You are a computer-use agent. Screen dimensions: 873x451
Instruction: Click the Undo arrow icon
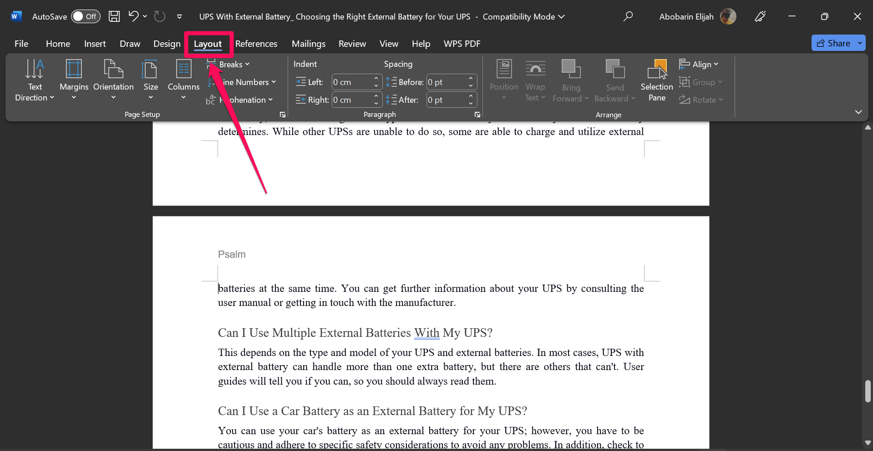pyautogui.click(x=133, y=16)
